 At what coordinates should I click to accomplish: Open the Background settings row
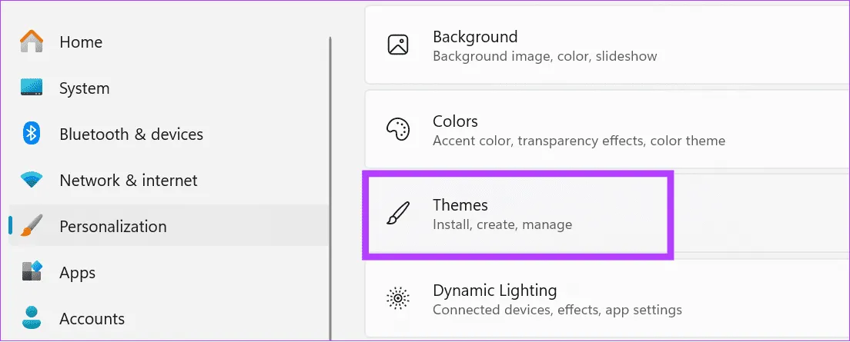pos(601,45)
